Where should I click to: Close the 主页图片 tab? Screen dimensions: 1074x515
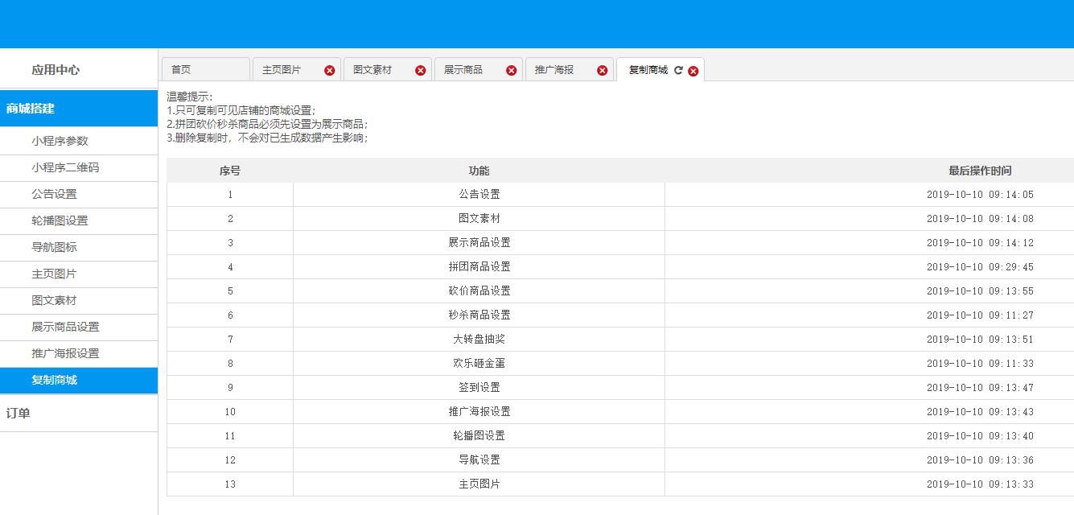[x=329, y=70]
